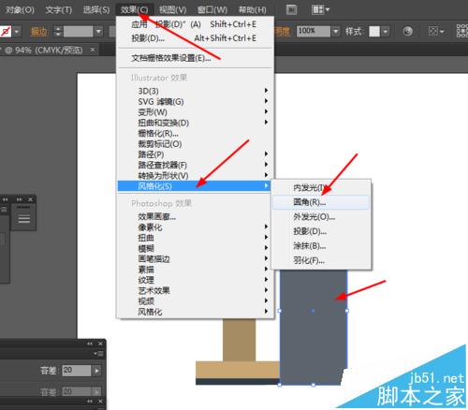Expand the 素描 submenu

tap(194, 270)
